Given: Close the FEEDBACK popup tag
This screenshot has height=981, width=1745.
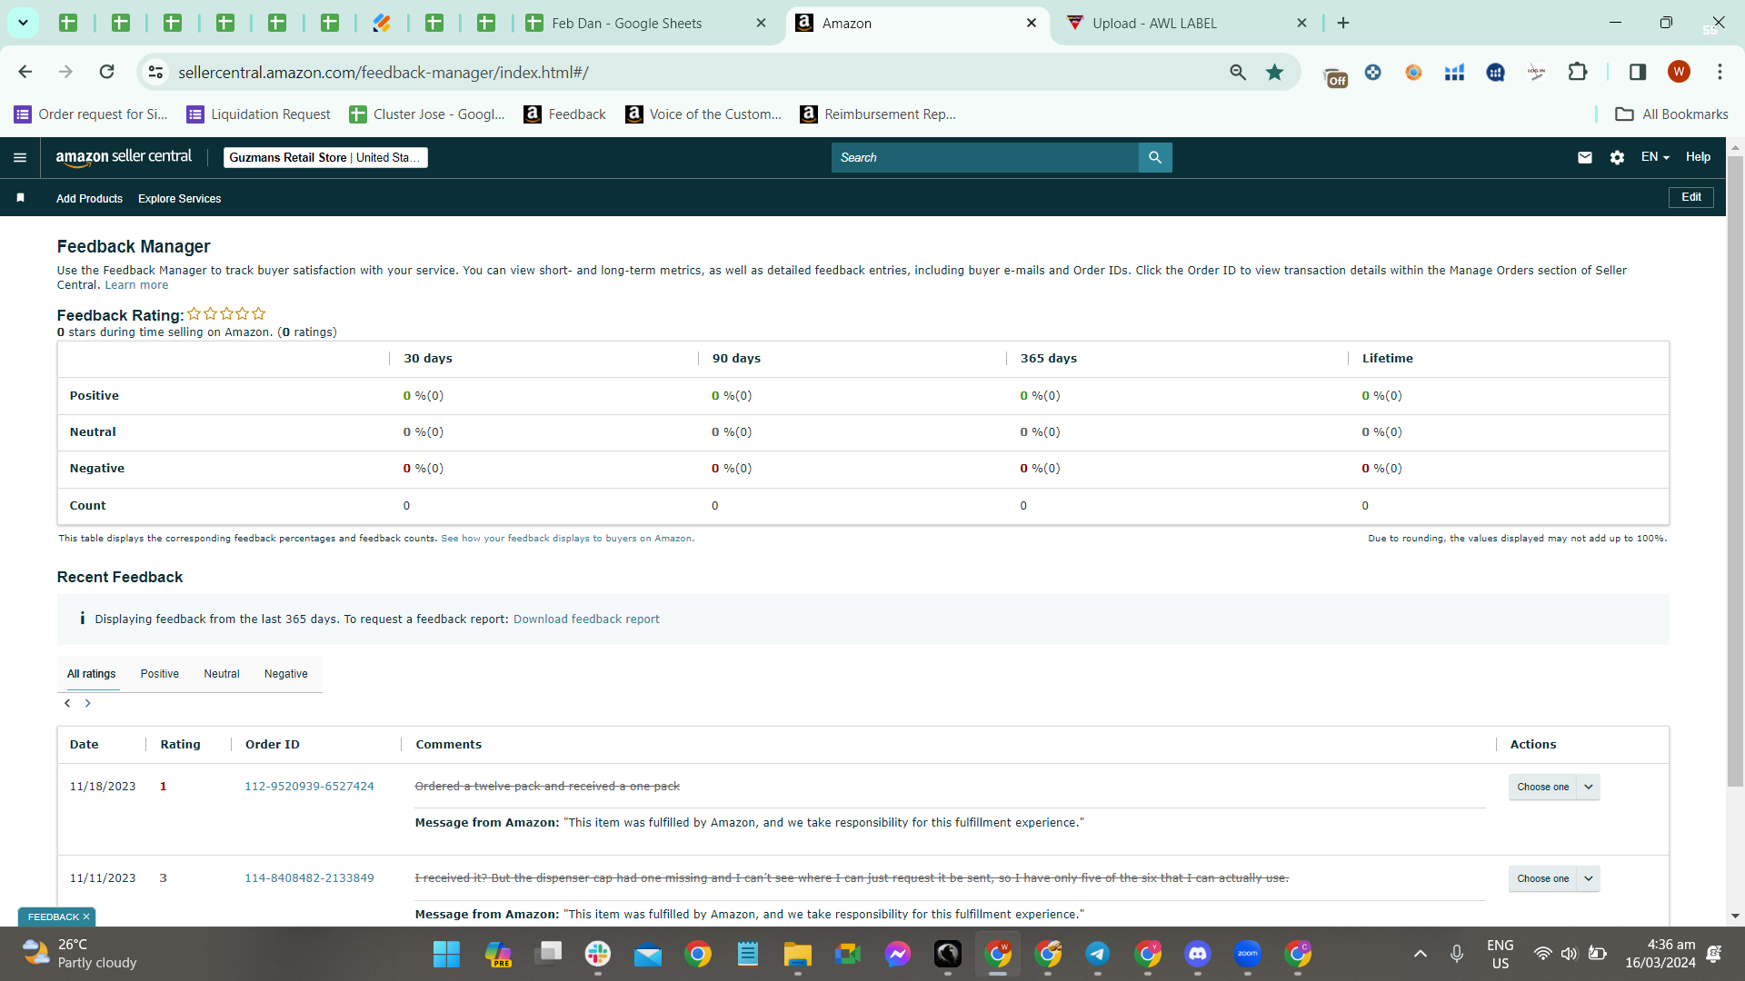Looking at the screenshot, I should coord(86,917).
